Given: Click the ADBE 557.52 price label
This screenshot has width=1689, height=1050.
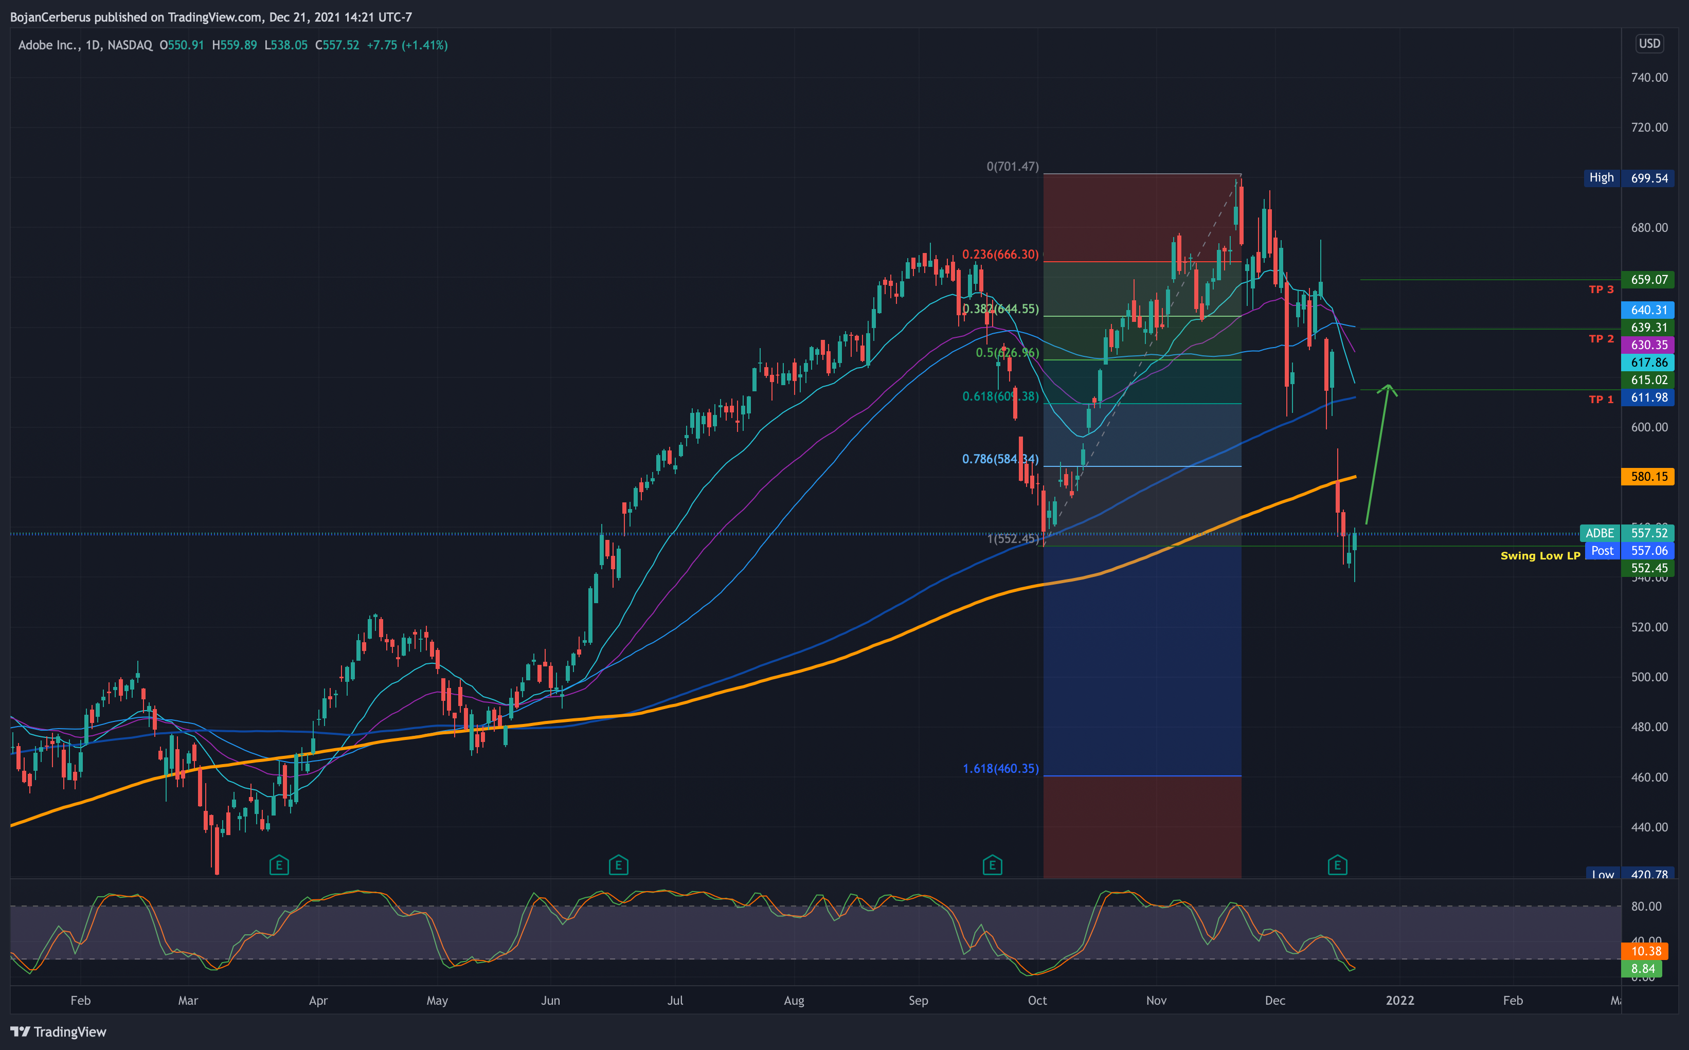Looking at the screenshot, I should (1627, 533).
